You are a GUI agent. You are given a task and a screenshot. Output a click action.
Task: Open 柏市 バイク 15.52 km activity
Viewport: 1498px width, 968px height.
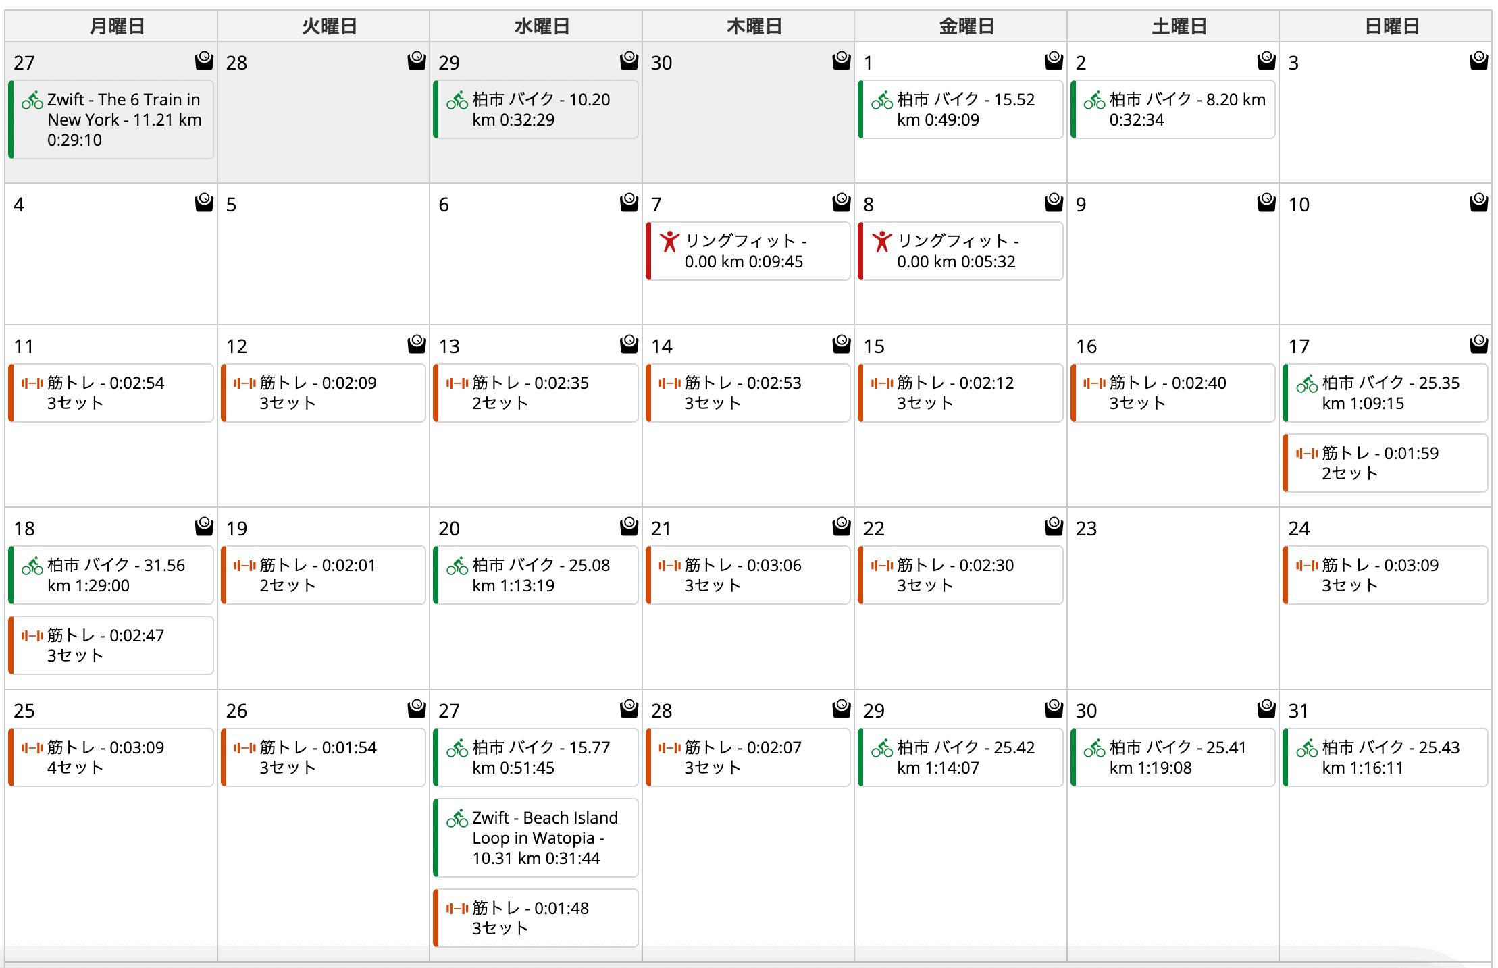[x=960, y=109]
